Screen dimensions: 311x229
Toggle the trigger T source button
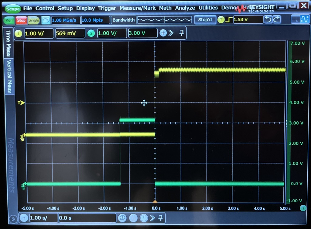221,20
